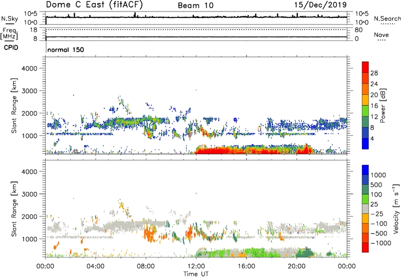Pick the orange 20–24 dB Power colorbar segment

(365, 89)
